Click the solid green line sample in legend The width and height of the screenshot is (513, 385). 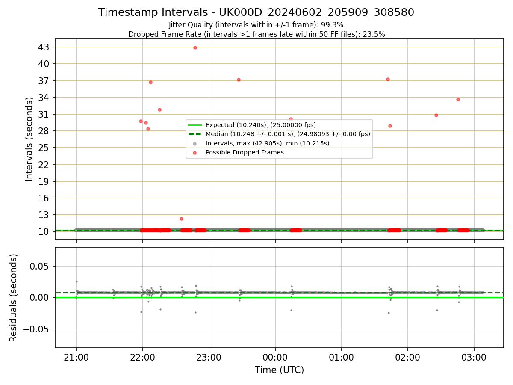[x=195, y=125]
